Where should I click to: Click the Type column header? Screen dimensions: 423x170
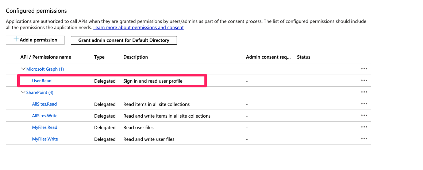(x=99, y=57)
